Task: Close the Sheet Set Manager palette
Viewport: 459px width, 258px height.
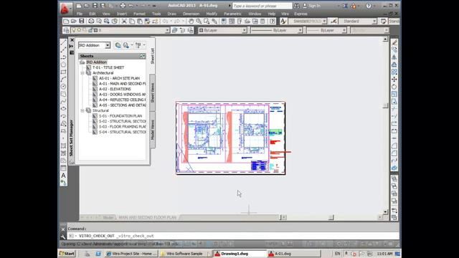Action: (x=72, y=40)
